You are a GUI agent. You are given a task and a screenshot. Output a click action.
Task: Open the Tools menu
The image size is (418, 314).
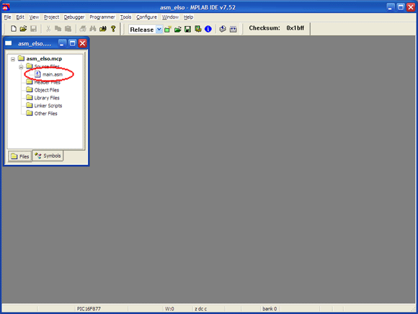click(125, 17)
